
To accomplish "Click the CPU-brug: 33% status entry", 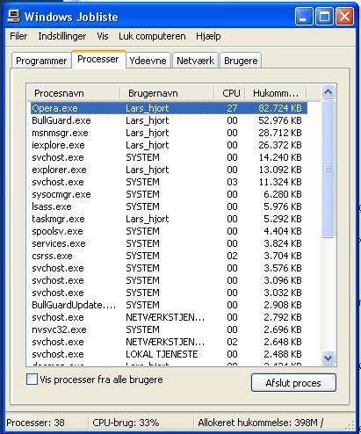I will pyautogui.click(x=126, y=423).
